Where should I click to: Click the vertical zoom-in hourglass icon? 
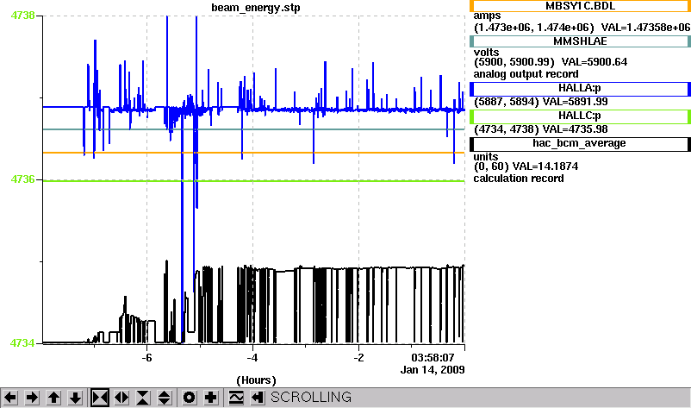[x=143, y=398]
